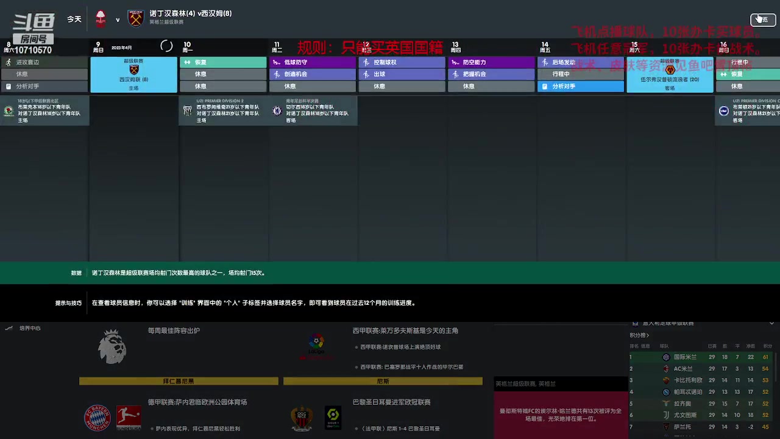Click the Bundesliga logo
The image size is (780, 439).
pos(129,418)
